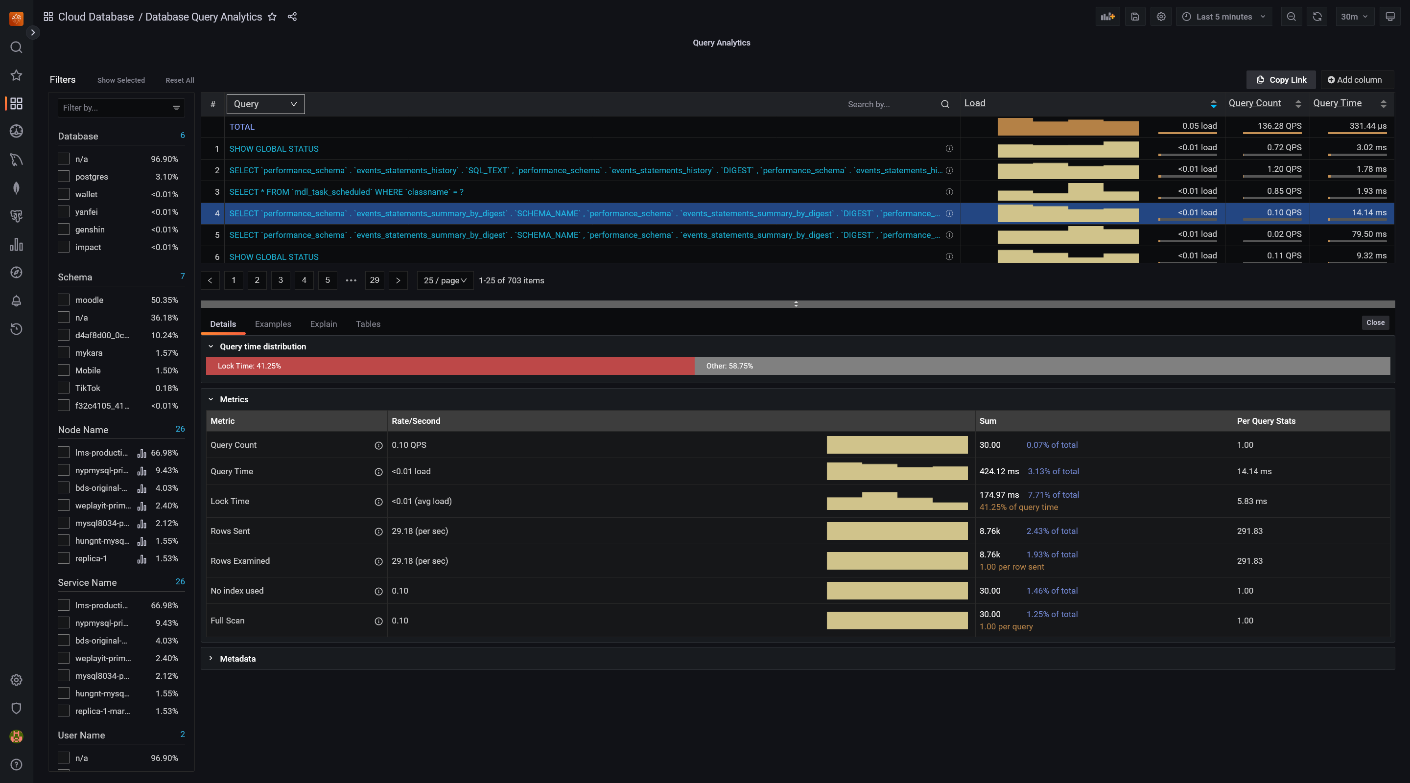
Task: Click Show Selected in Filters
Action: 121,80
